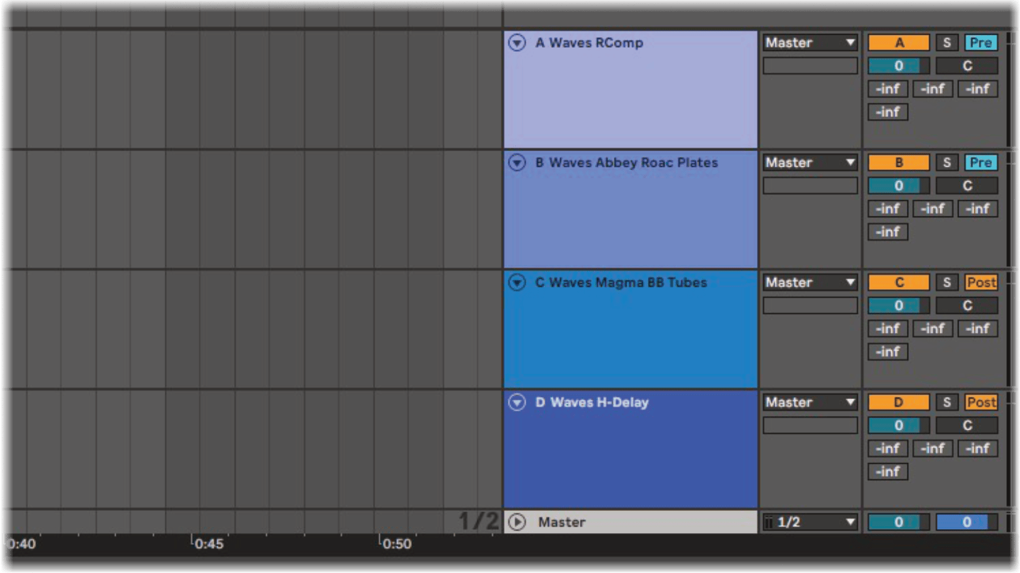Image resolution: width=1020 pixels, height=573 pixels.
Task: Click the volume value on C Waves Magma BB Tubes
Action: click(x=898, y=305)
